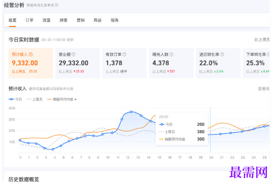Viewport: 275px width, 185px height.
Task: Click help icon beside 数据来自生意参谋
Action: 57,5
